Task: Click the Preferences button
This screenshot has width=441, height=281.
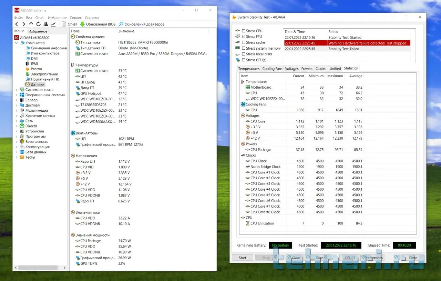Action: tap(374, 258)
